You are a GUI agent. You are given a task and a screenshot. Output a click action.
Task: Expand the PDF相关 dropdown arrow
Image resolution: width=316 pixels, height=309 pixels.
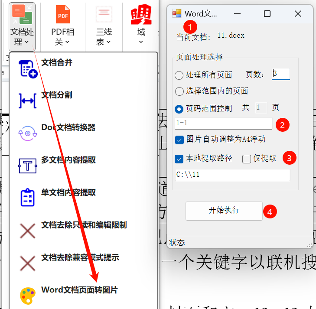point(67,42)
